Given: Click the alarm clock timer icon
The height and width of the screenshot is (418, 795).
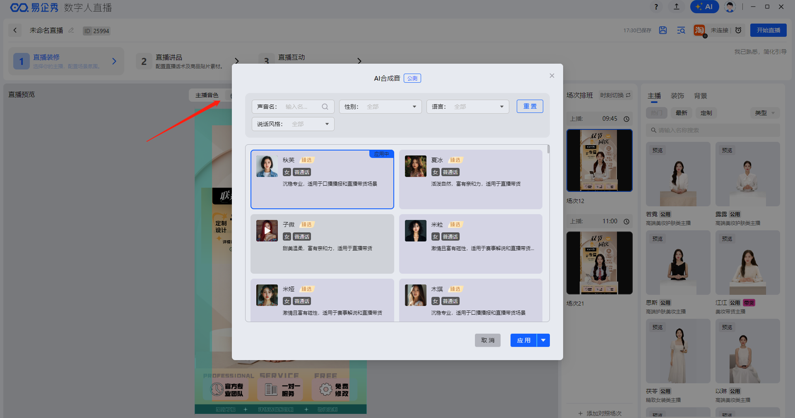Looking at the screenshot, I should click(x=738, y=30).
